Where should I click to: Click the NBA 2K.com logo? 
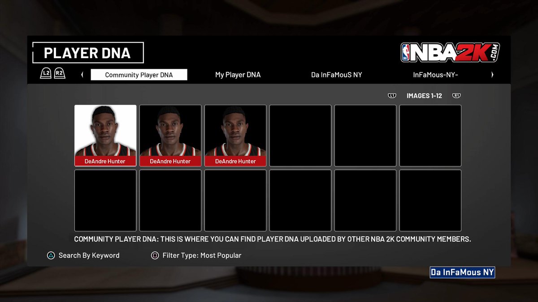point(450,53)
